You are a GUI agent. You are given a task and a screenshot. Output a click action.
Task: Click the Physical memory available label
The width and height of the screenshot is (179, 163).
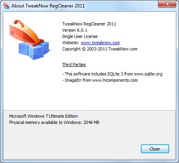(46, 122)
